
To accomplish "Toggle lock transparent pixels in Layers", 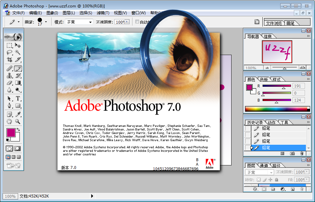I will (x=258, y=180).
